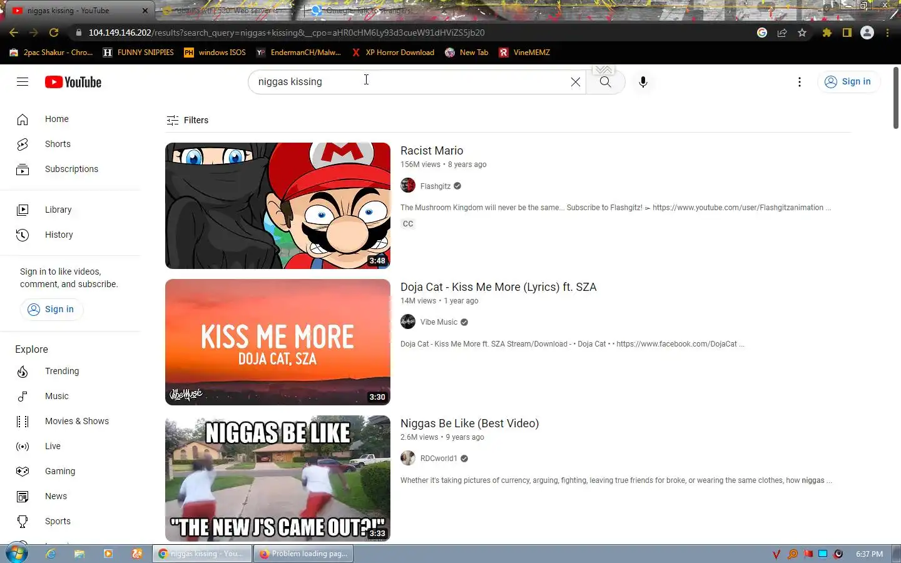
Task: Open the Chrome three-dot menu
Action: coord(887,33)
